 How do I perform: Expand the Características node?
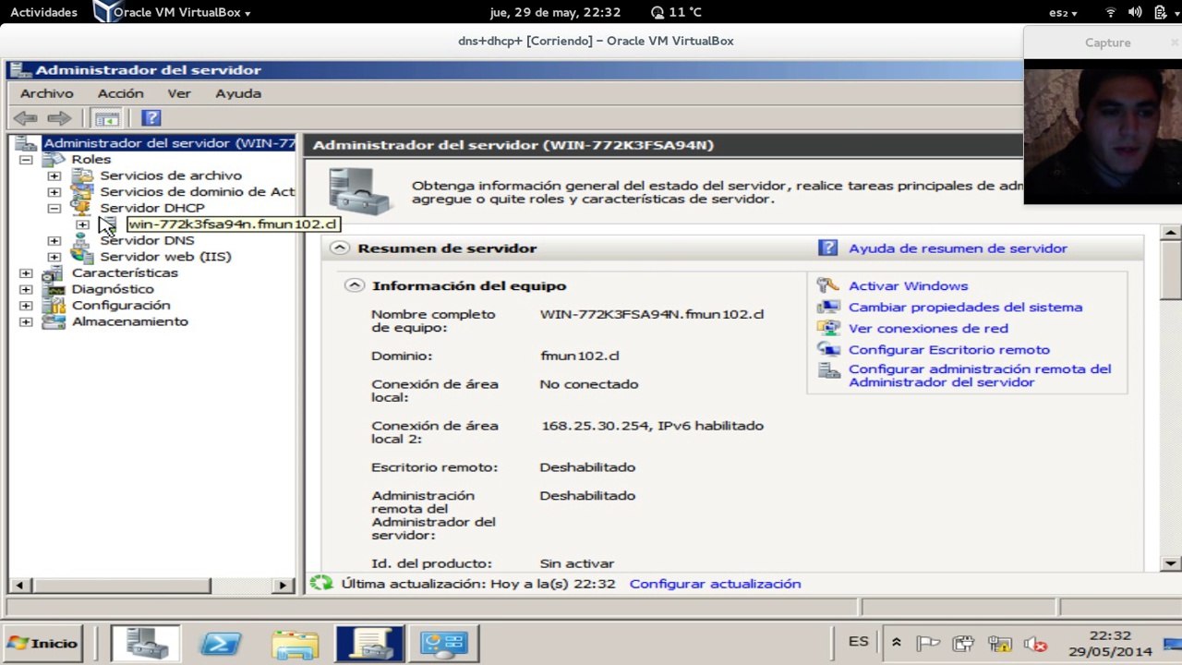pyautogui.click(x=26, y=272)
